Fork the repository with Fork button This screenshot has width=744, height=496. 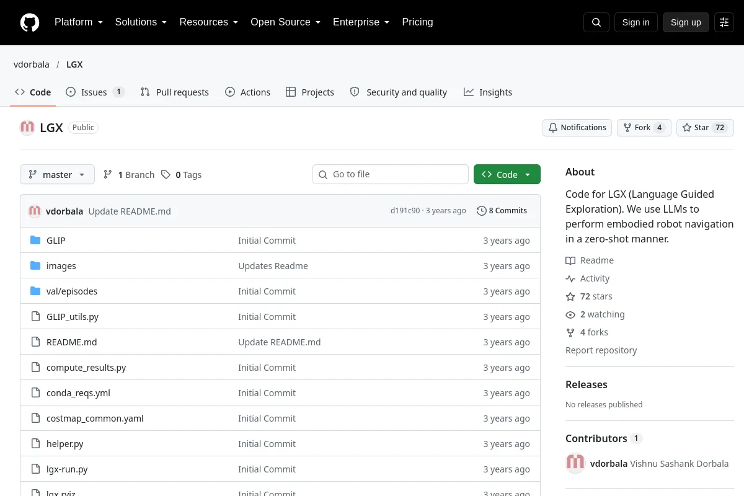(644, 128)
